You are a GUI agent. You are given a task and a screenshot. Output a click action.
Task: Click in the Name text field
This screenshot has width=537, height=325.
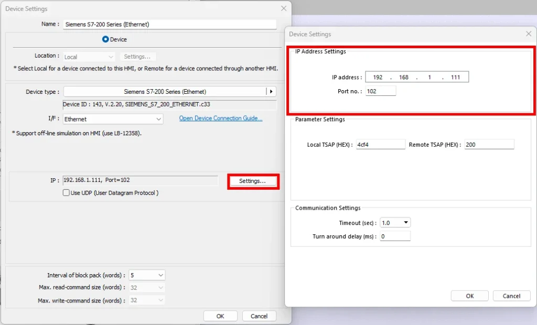[169, 24]
